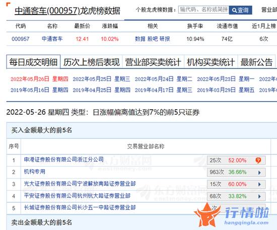This screenshot has height=230, width=277.
Task: Switch to 机构买卖统计 tab
Action: click(x=211, y=62)
